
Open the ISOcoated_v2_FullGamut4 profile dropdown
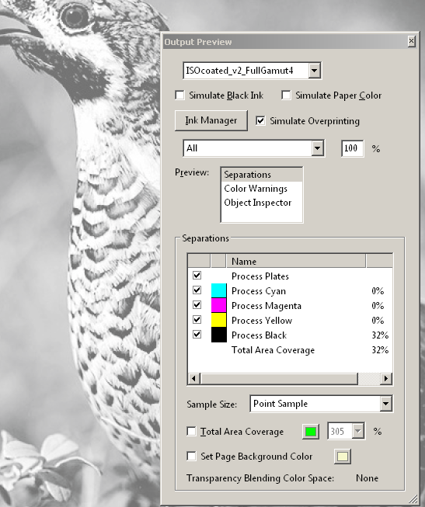click(315, 71)
